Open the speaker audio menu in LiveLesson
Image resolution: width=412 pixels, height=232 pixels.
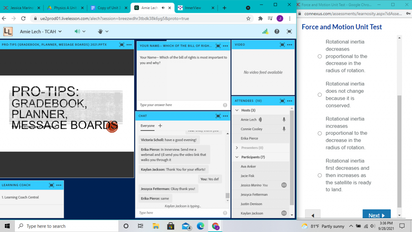tap(80, 31)
